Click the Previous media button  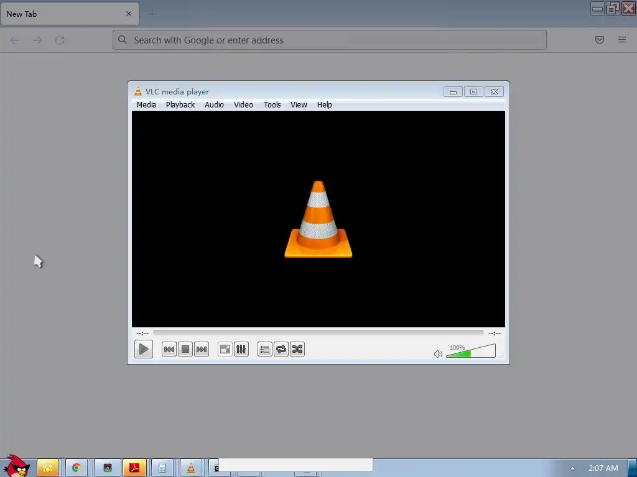tap(169, 349)
